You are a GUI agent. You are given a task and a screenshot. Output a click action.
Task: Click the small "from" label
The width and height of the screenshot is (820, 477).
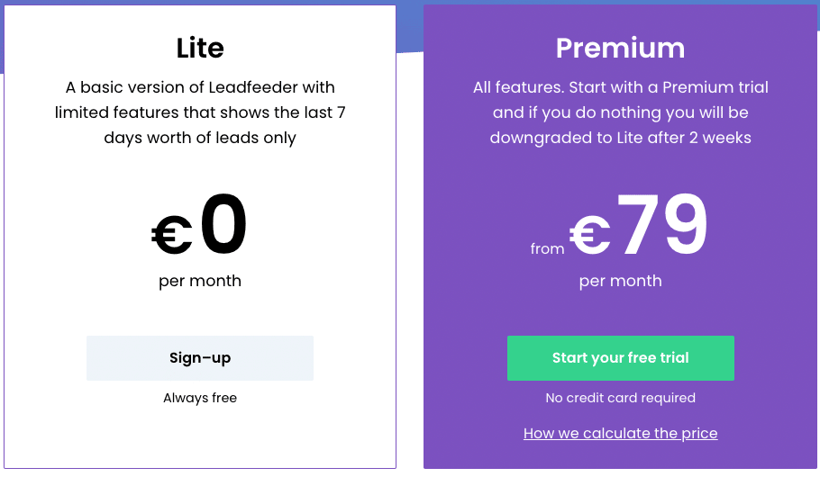click(547, 248)
